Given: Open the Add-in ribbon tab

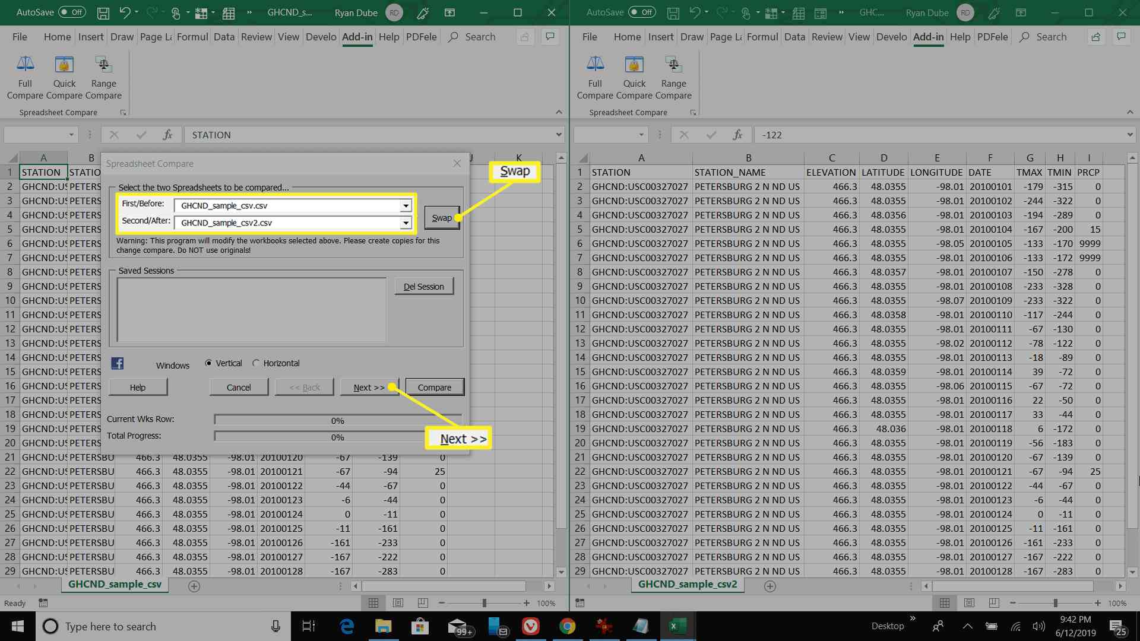Looking at the screenshot, I should (357, 37).
